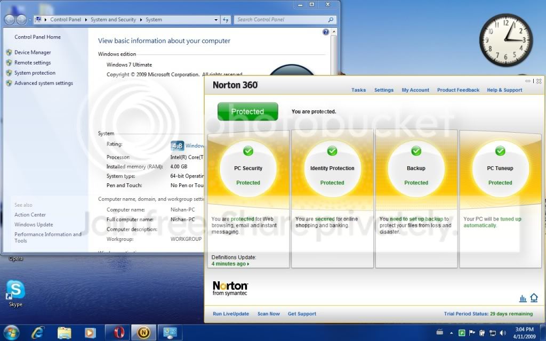Viewport: 546px width, 341px height.
Task: Click the Norton home icon
Action: coord(534,298)
